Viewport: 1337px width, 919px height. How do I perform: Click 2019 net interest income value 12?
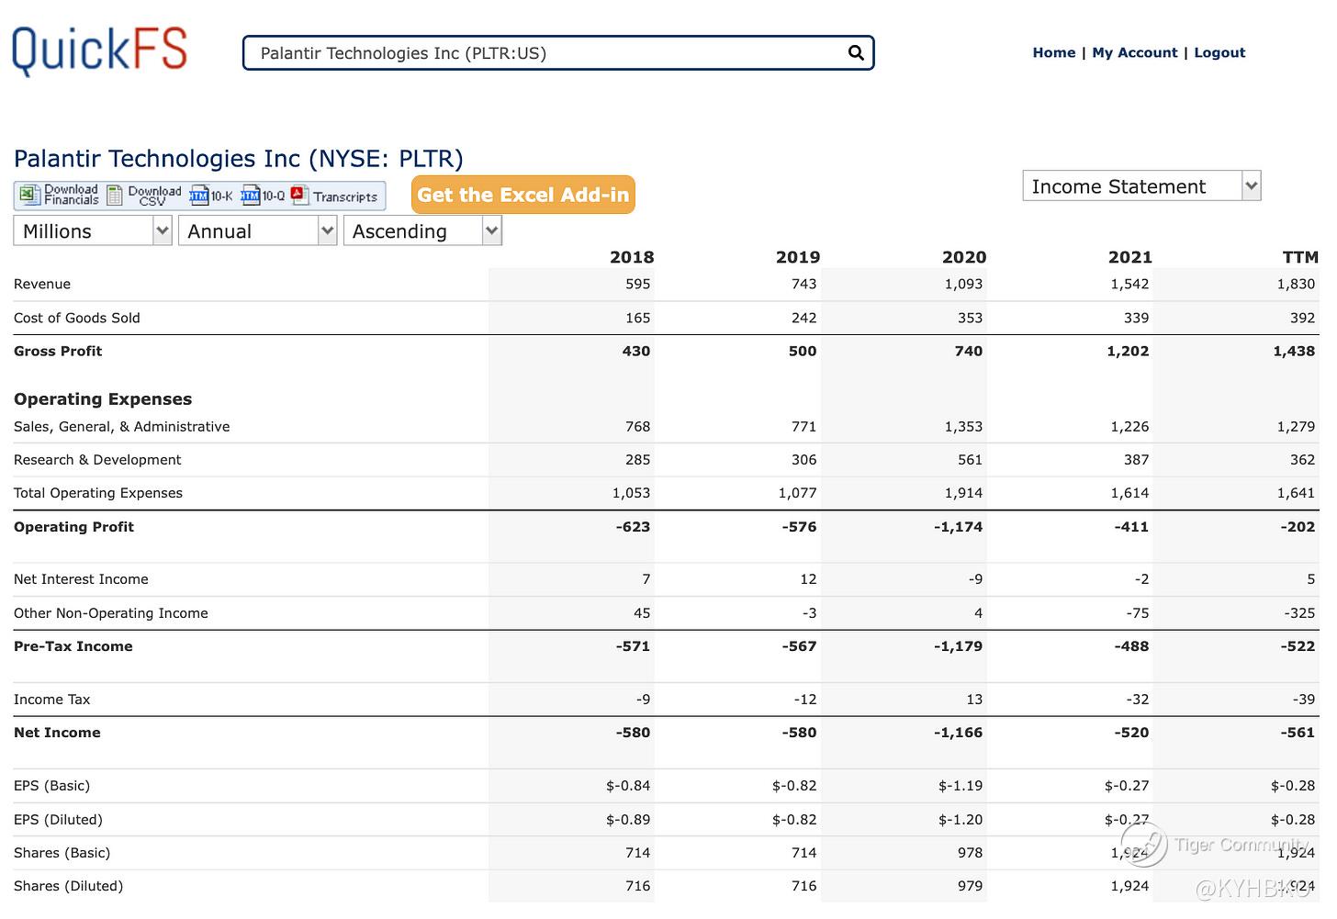tap(808, 580)
